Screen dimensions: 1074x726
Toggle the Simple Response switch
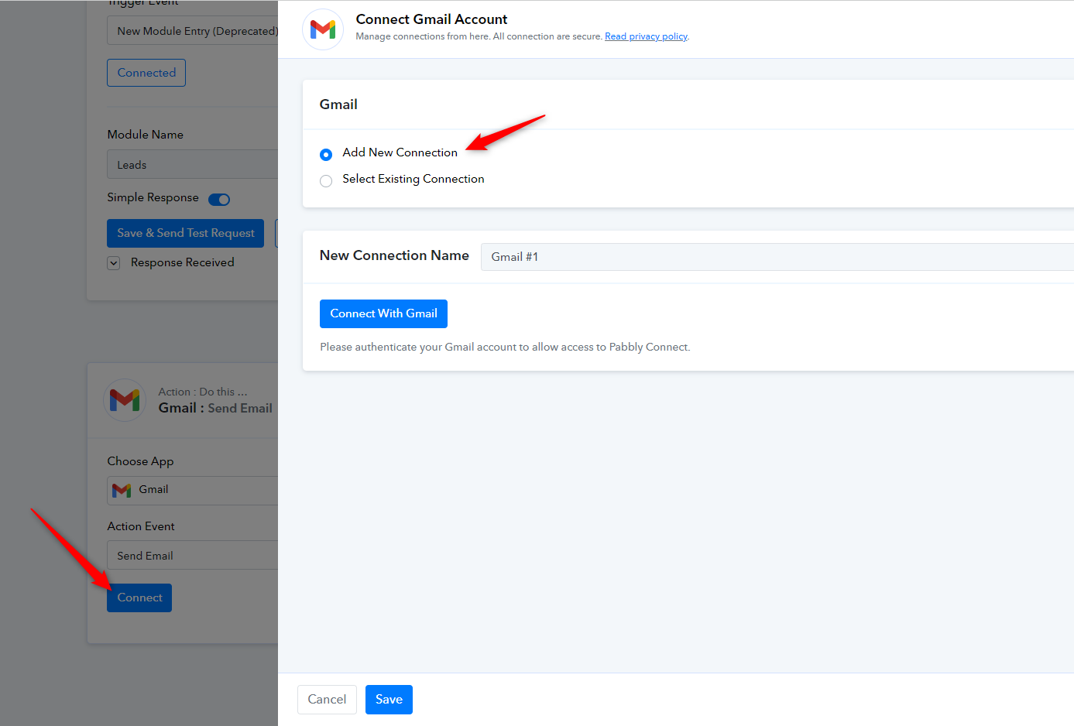[219, 199]
